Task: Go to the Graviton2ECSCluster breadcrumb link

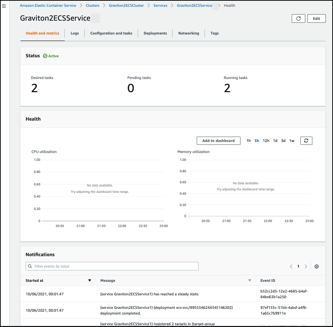Action: point(126,6)
